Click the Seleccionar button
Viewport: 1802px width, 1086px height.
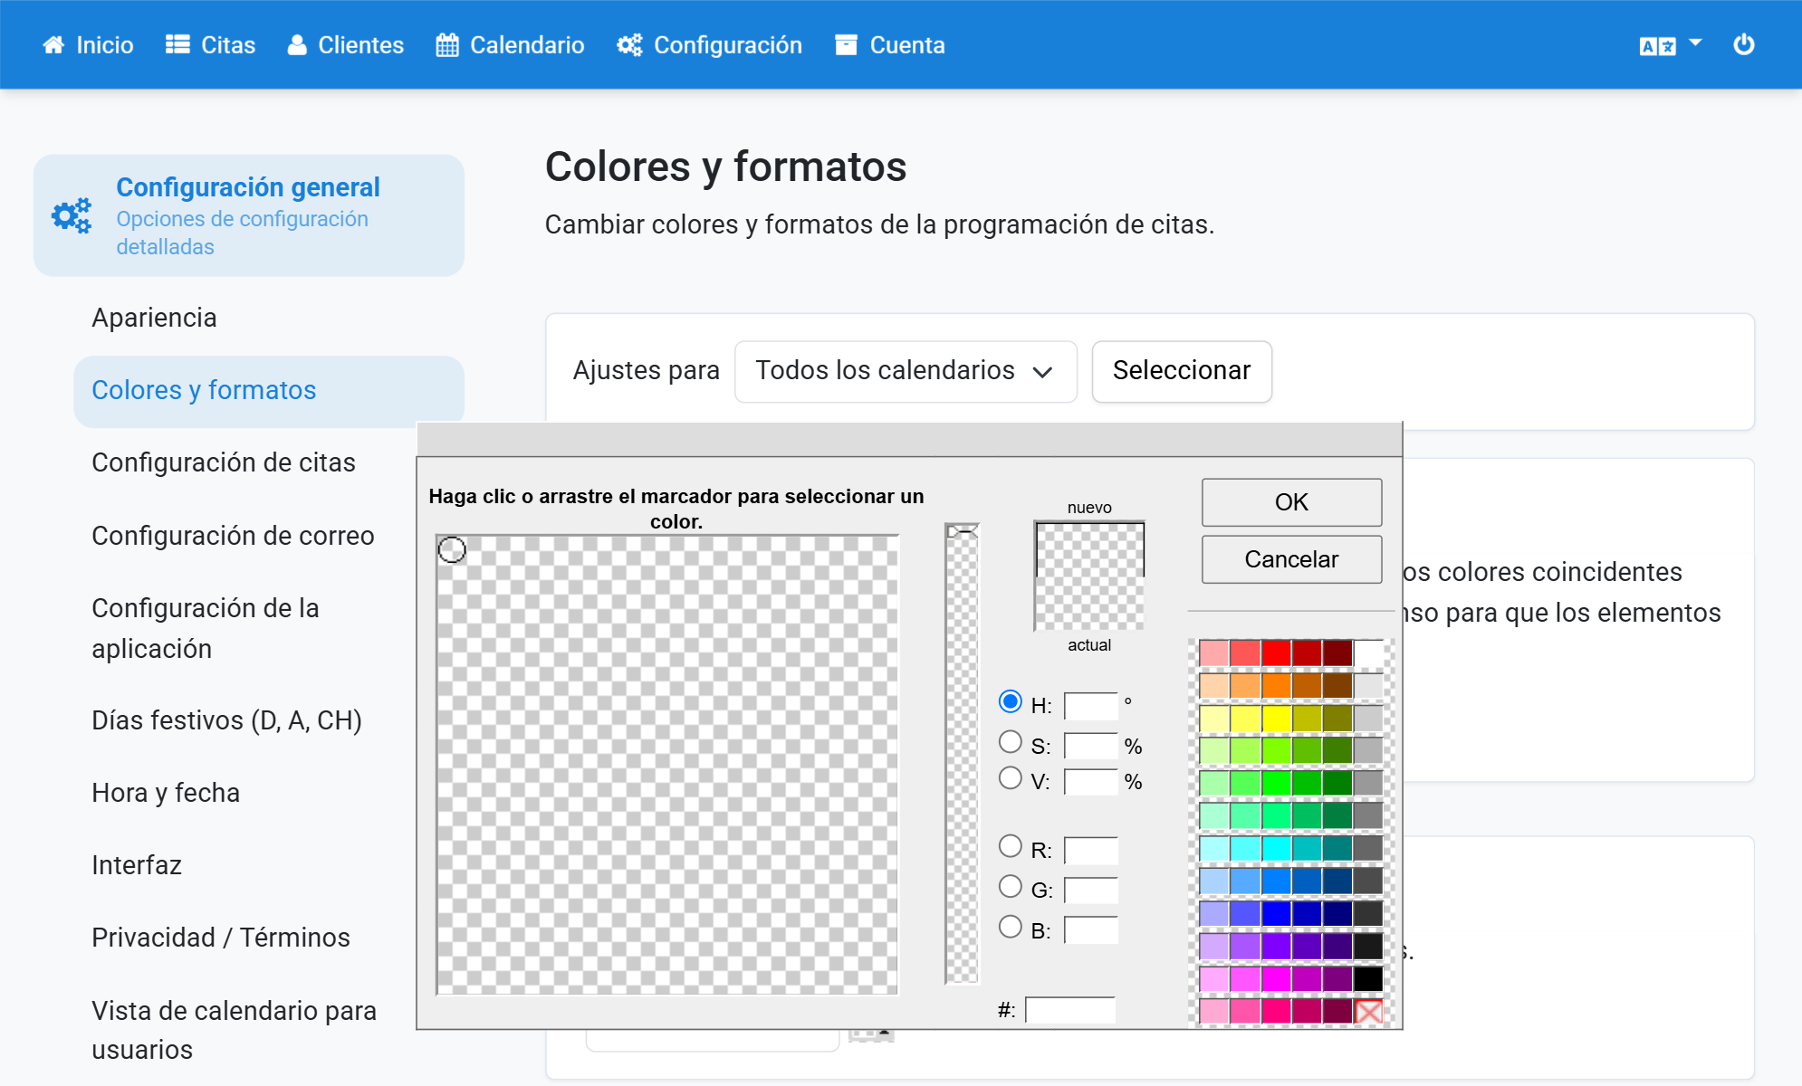pyautogui.click(x=1182, y=371)
